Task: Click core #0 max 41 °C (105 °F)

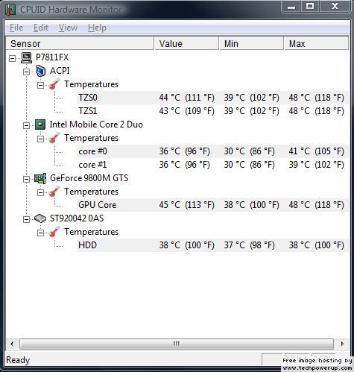Action: click(316, 151)
